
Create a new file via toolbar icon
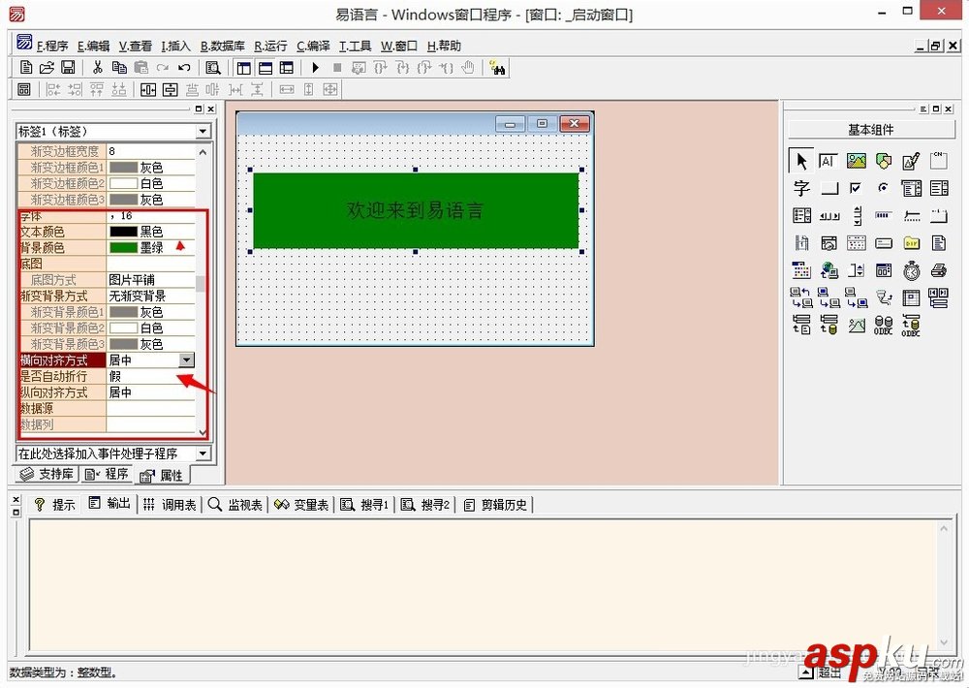click(26, 68)
